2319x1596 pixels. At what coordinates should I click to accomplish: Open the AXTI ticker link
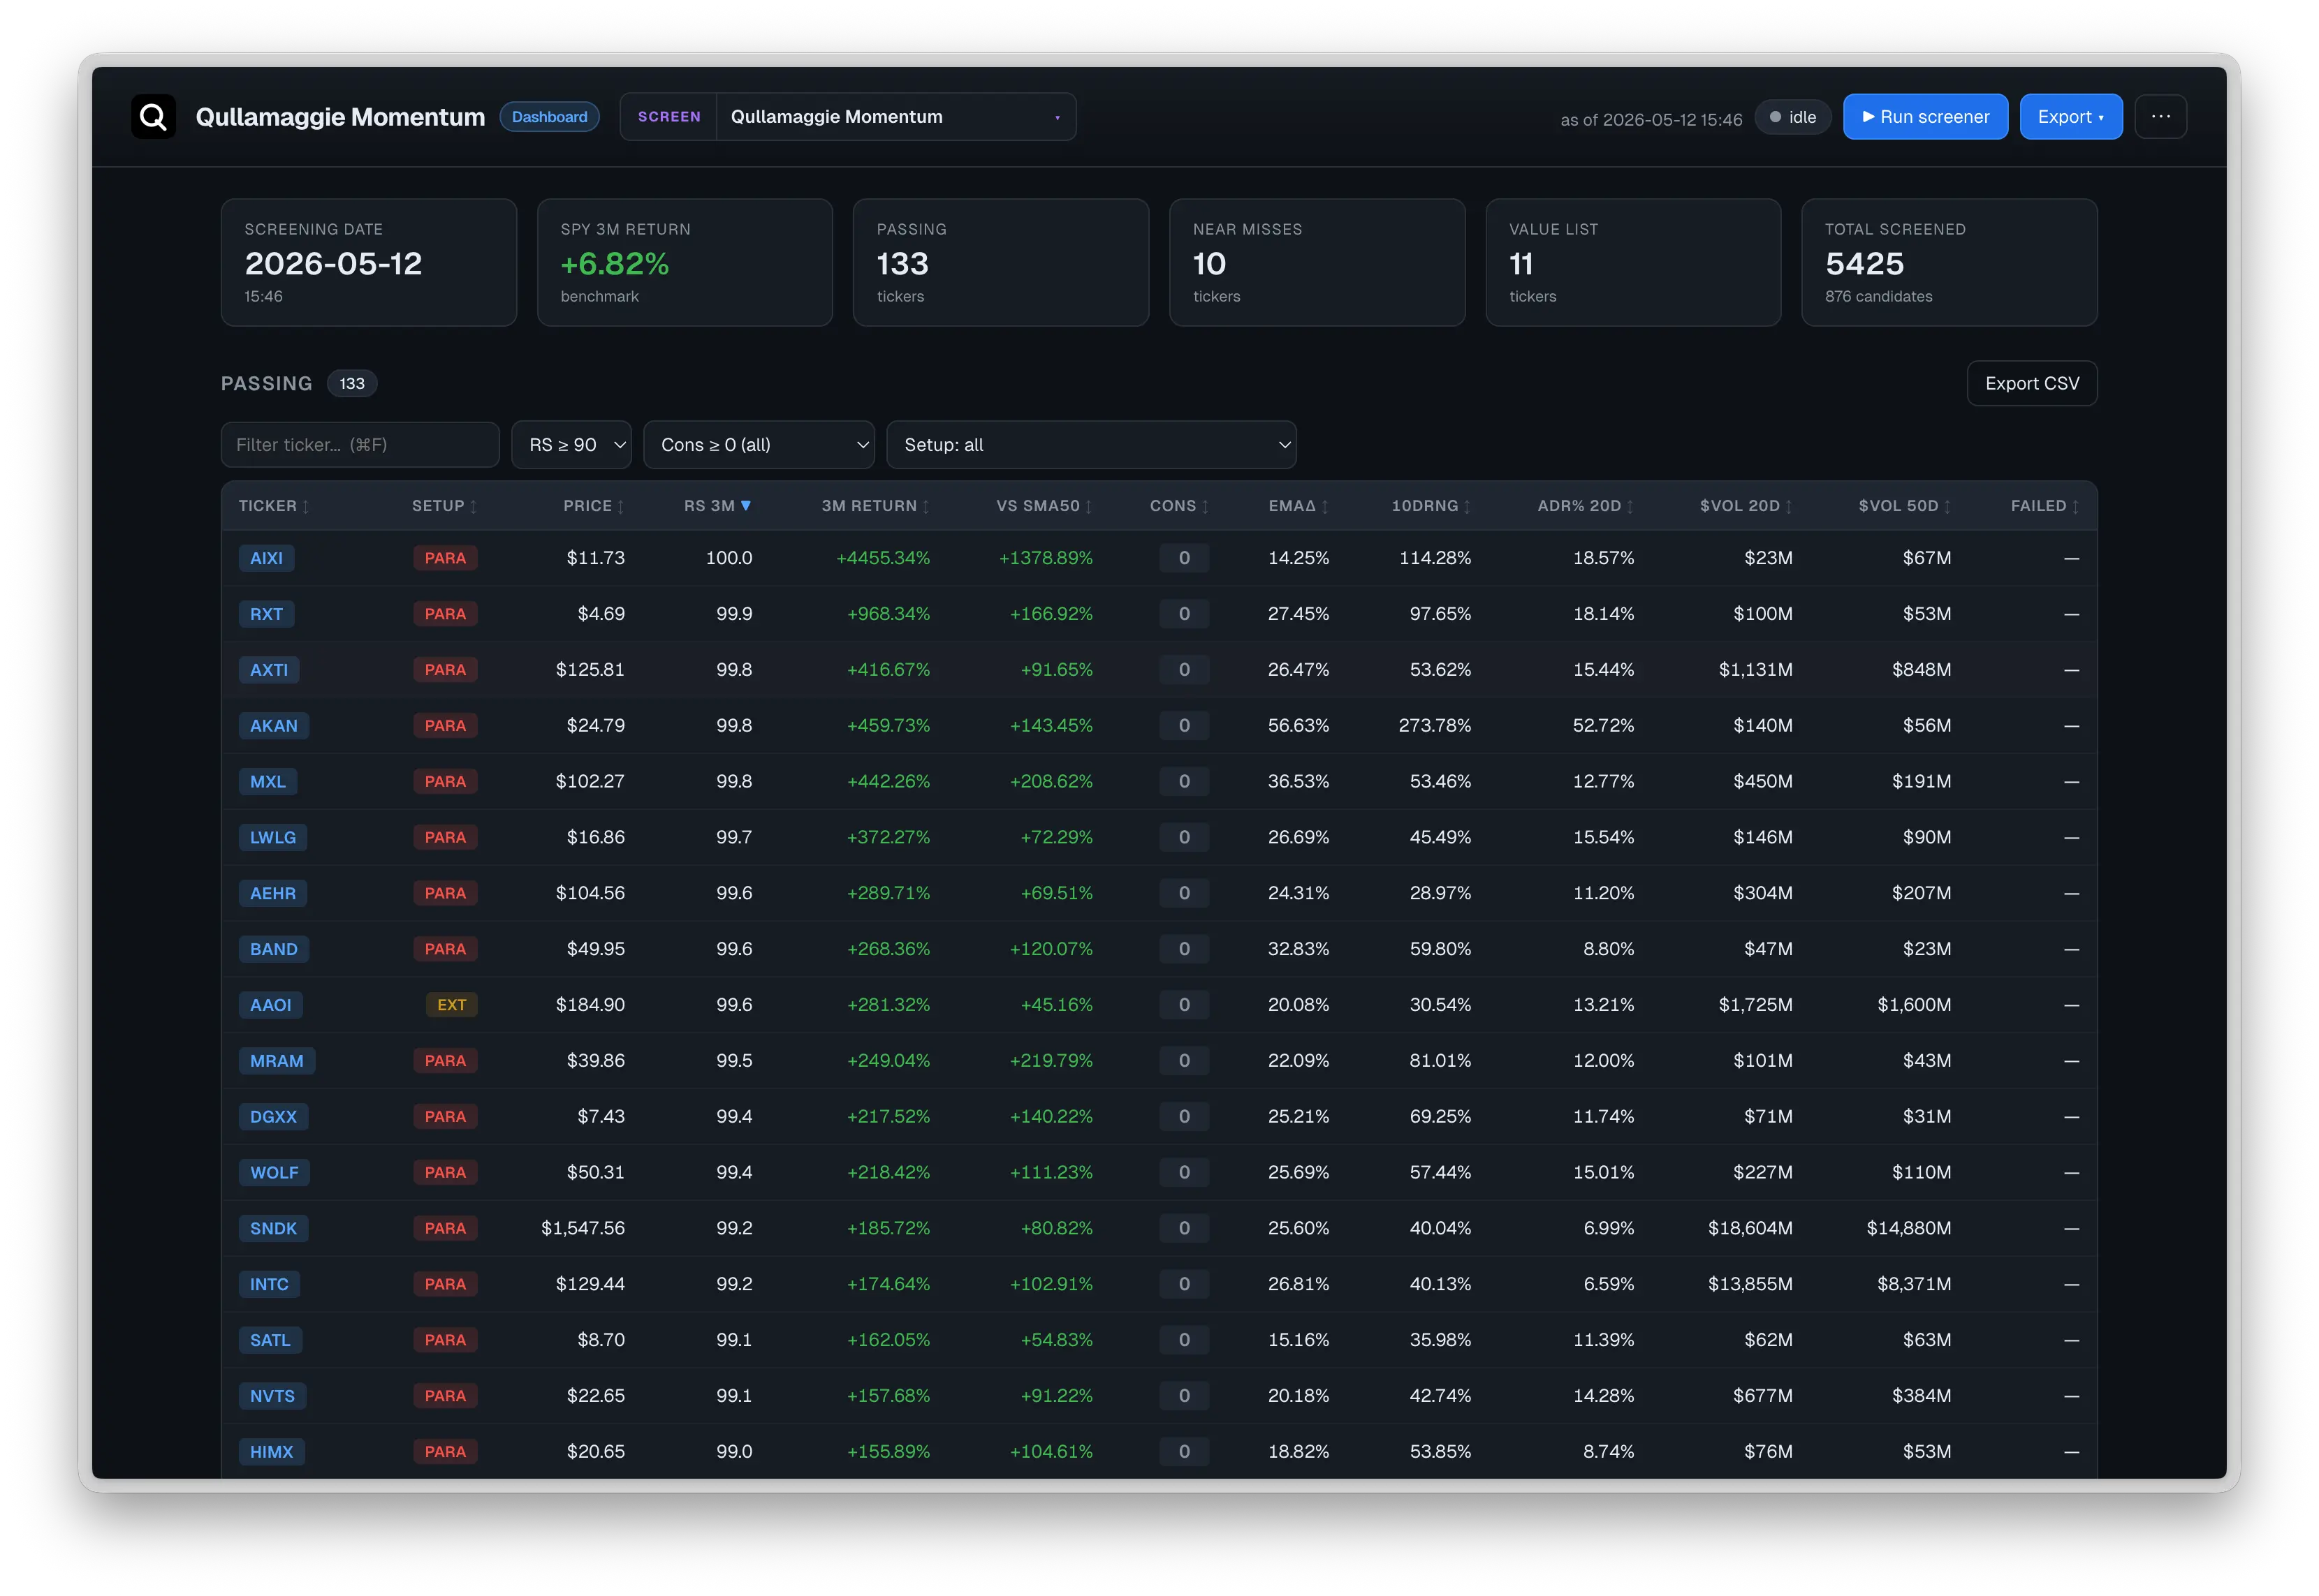click(269, 670)
